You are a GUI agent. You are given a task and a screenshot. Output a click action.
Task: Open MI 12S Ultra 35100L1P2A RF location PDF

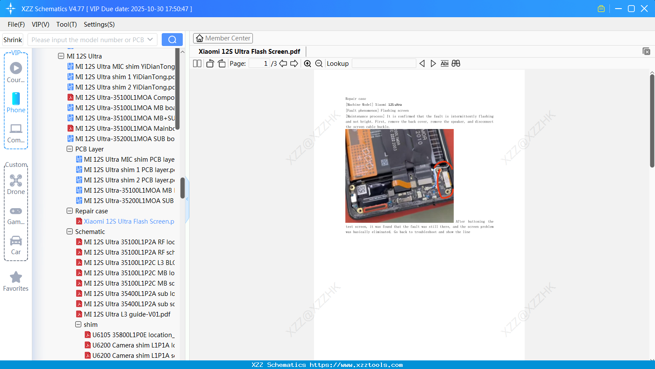tap(129, 242)
